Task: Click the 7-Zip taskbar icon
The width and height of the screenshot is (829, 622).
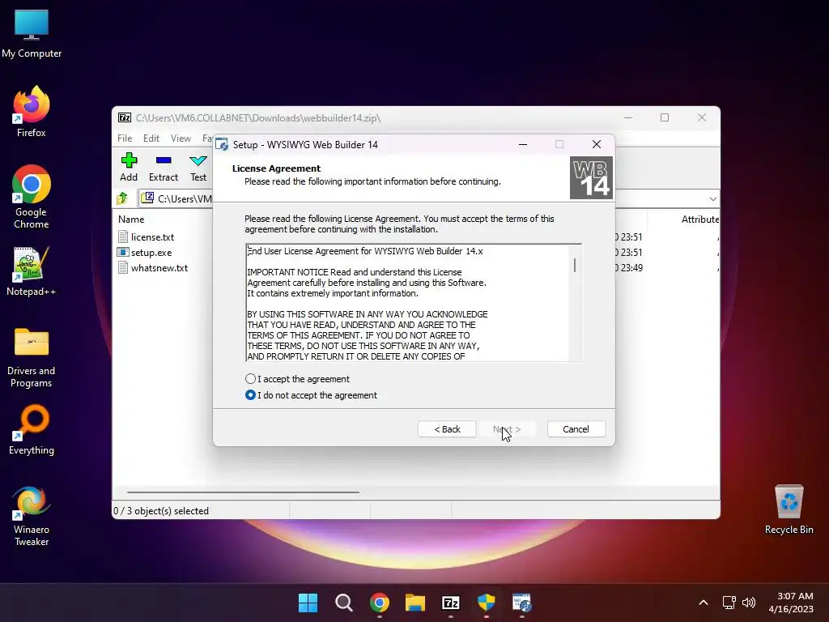Action: (x=450, y=603)
